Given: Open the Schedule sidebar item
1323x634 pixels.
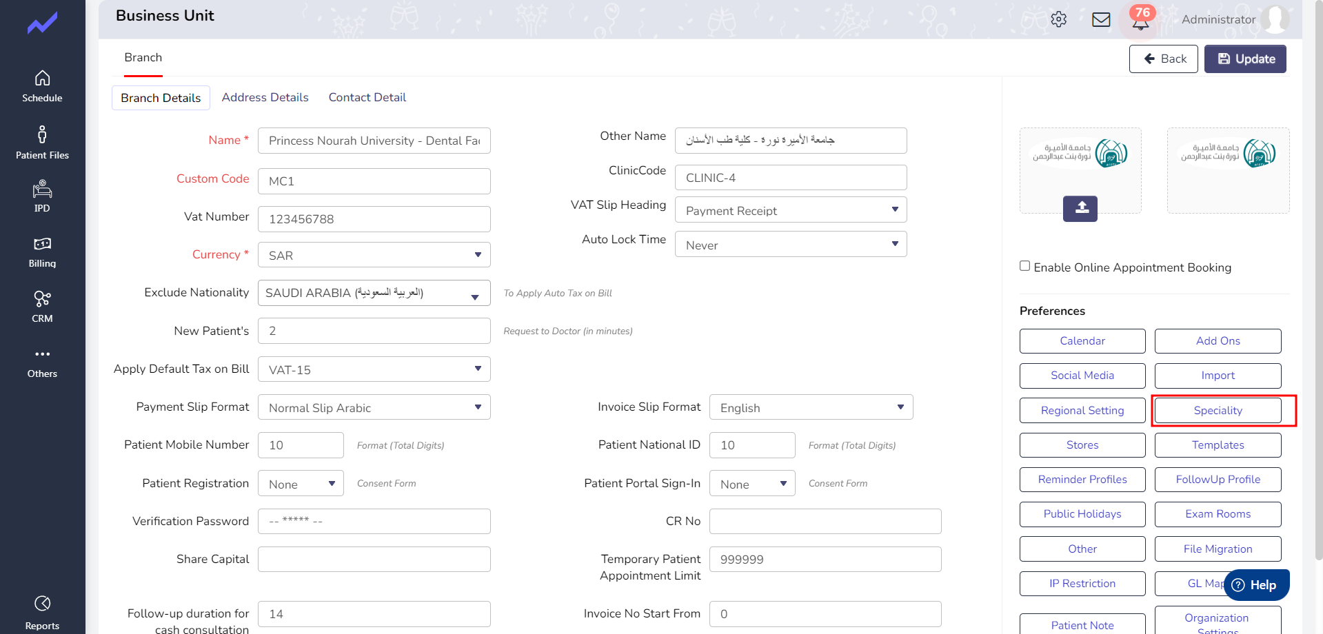Looking at the screenshot, I should (42, 87).
